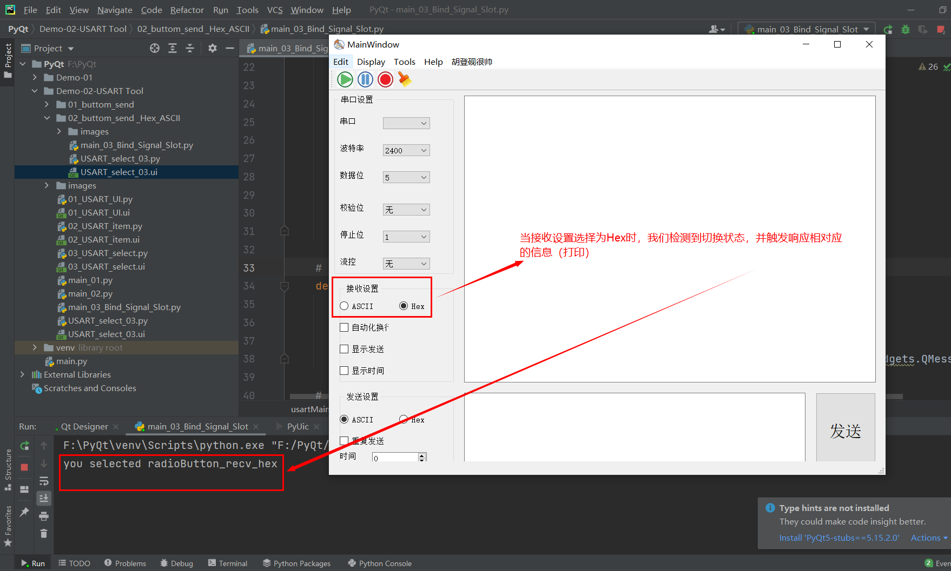The image size is (951, 571).
Task: Click the time spinbox stepper arrows
Action: (x=422, y=457)
